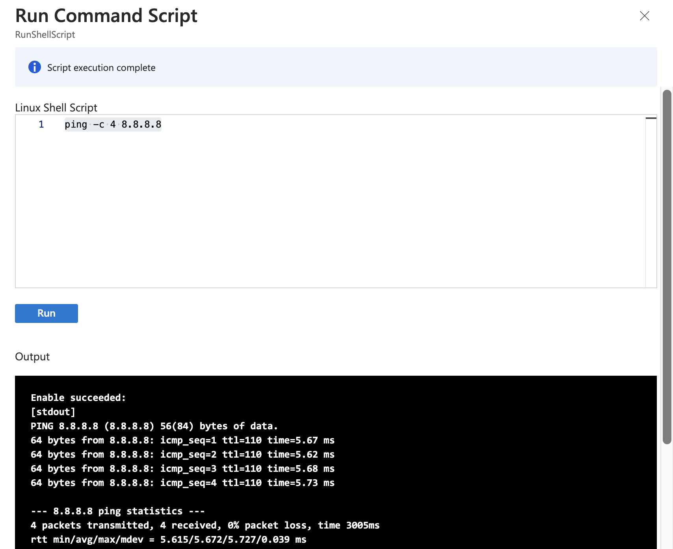Click the word ping in the script editor
The height and width of the screenshot is (549, 673).
[76, 124]
